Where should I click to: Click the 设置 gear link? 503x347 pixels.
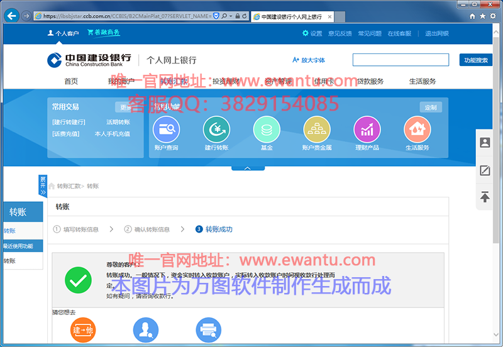(x=312, y=33)
